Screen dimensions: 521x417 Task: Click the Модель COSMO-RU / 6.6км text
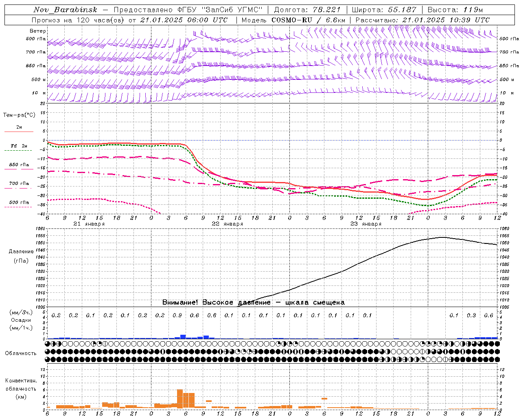(293, 20)
